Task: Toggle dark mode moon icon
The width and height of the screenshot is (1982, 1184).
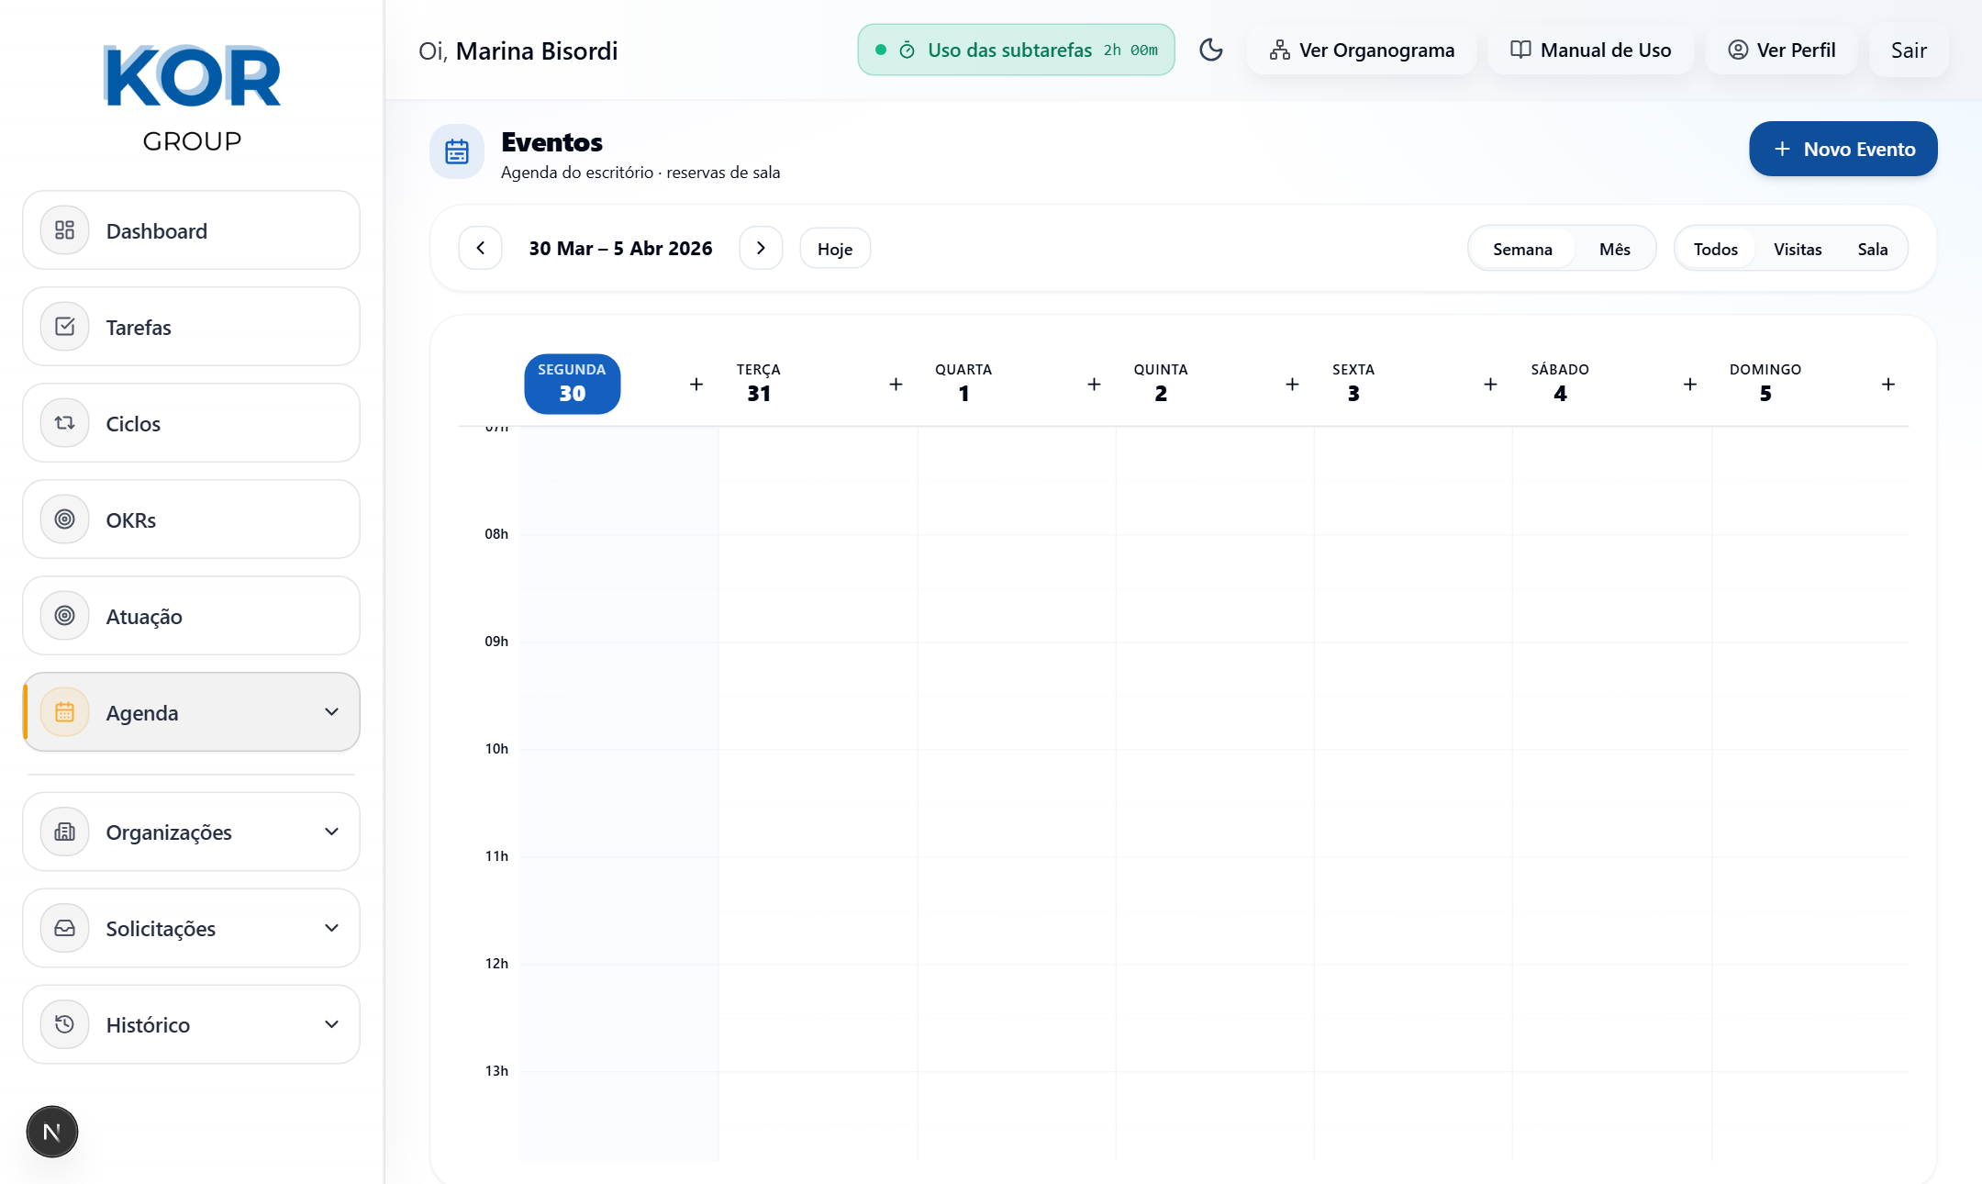Action: 1210,50
